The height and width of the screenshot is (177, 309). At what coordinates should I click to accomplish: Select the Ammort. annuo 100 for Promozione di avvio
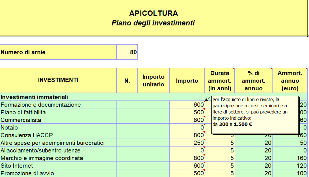290,173
